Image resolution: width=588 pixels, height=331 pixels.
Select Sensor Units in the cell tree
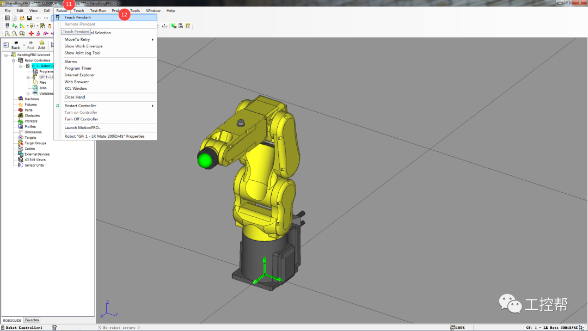pyautogui.click(x=34, y=165)
